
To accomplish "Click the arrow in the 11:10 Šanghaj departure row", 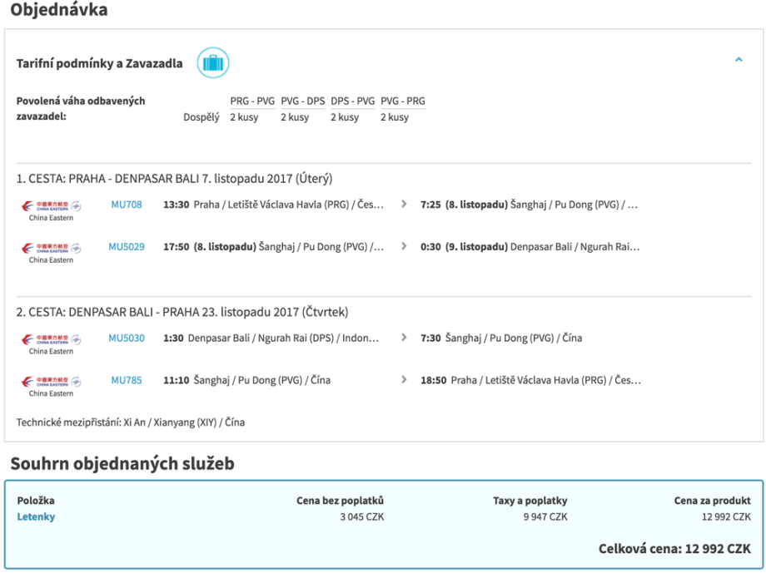I will click(x=405, y=381).
